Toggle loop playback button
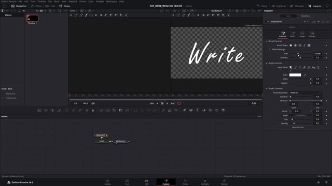332x186 pixels. (179, 103)
